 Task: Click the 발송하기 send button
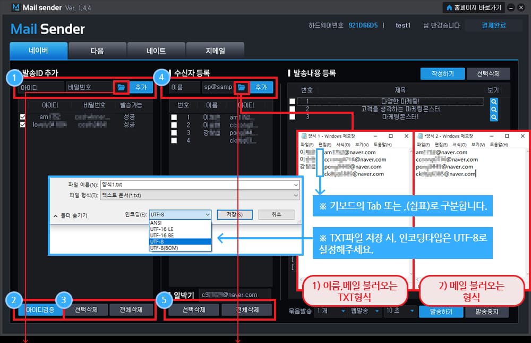(441, 312)
